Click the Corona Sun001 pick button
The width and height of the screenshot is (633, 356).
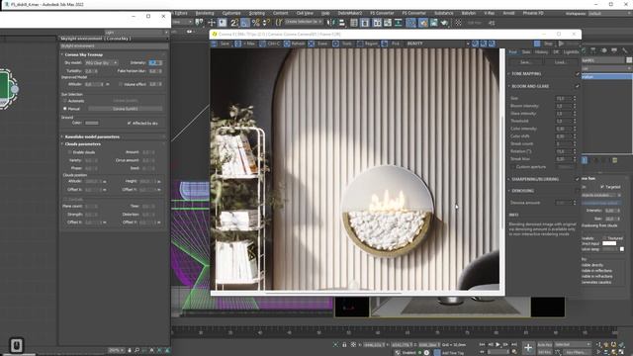coord(126,109)
